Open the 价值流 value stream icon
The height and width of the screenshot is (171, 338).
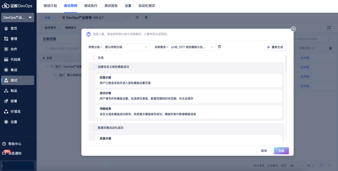pos(6,111)
